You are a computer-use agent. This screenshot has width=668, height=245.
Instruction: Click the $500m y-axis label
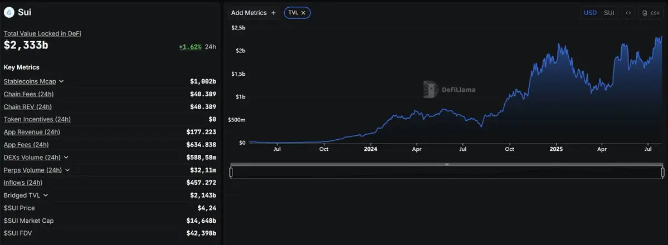click(237, 120)
